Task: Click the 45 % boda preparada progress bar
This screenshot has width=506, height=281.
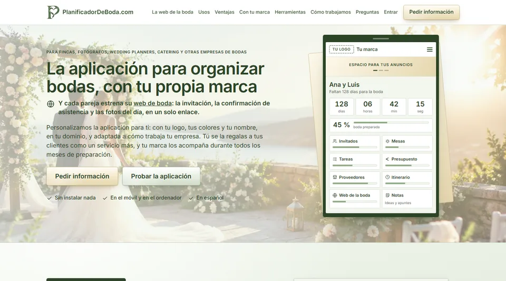Action: point(391,123)
